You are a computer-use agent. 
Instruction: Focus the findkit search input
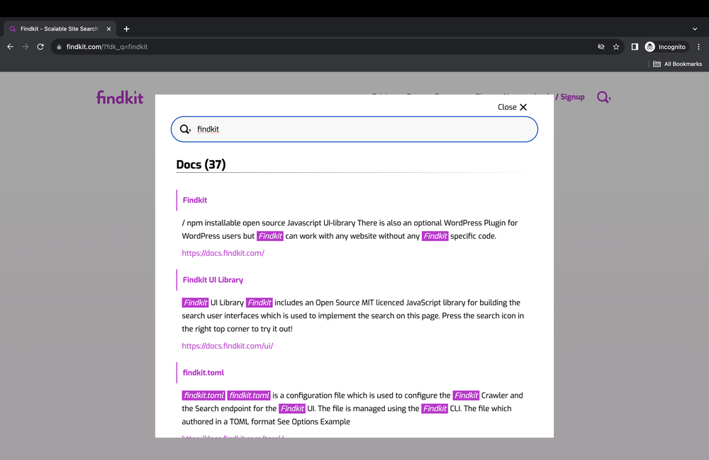[x=354, y=129]
